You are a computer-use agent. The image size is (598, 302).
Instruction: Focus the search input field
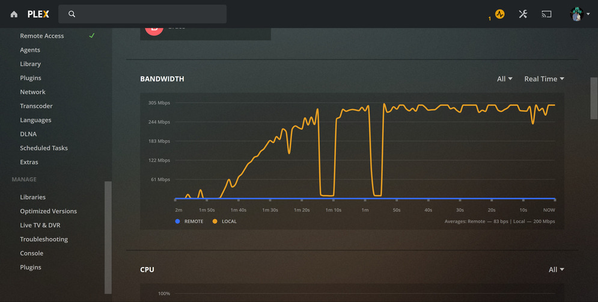click(x=142, y=14)
